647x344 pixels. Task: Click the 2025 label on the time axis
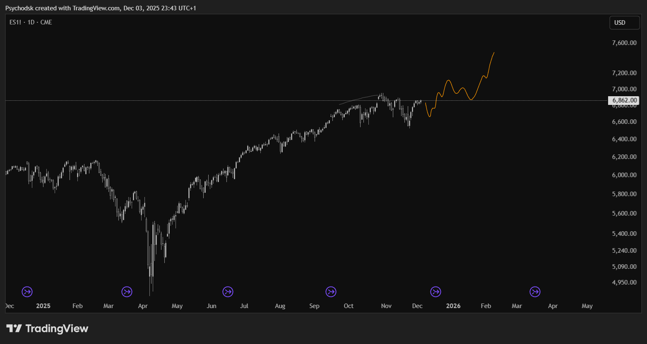(x=43, y=306)
